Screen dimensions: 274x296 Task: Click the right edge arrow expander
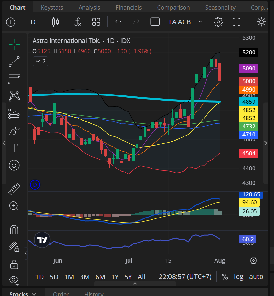[x=266, y=143]
